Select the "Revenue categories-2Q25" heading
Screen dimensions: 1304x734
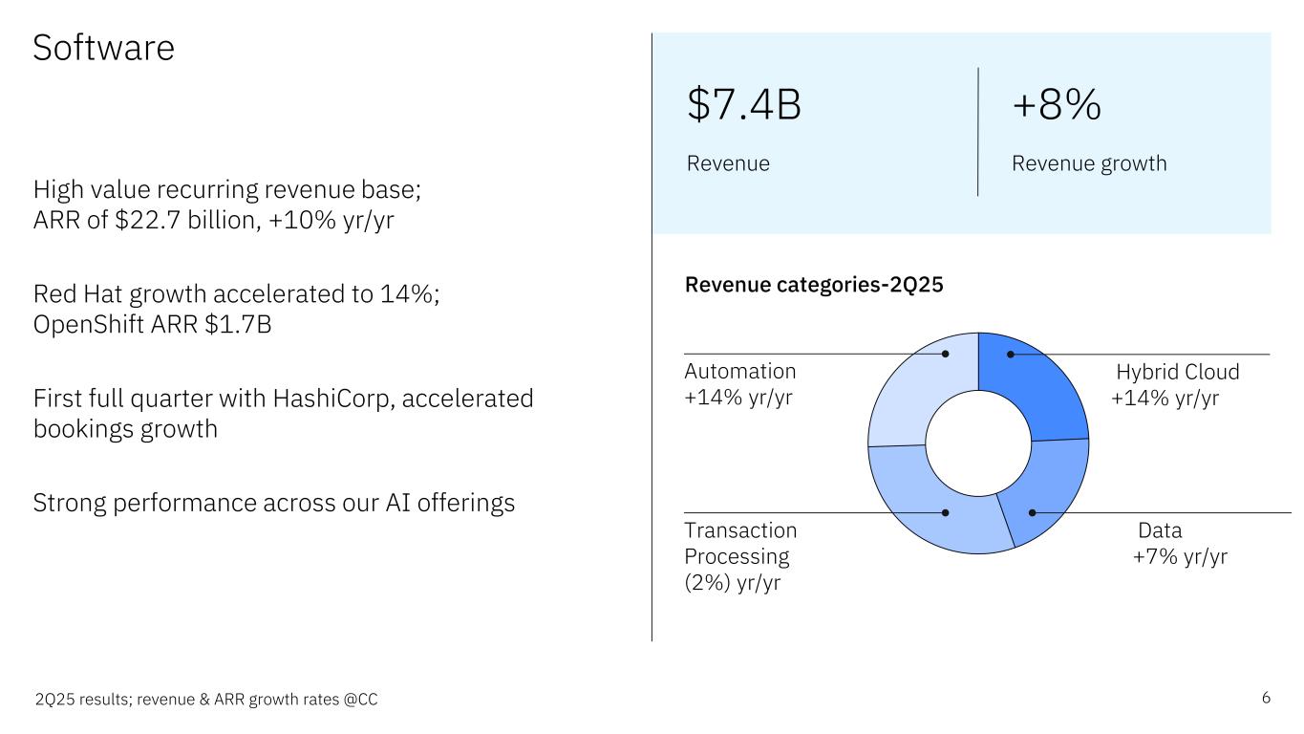click(815, 285)
